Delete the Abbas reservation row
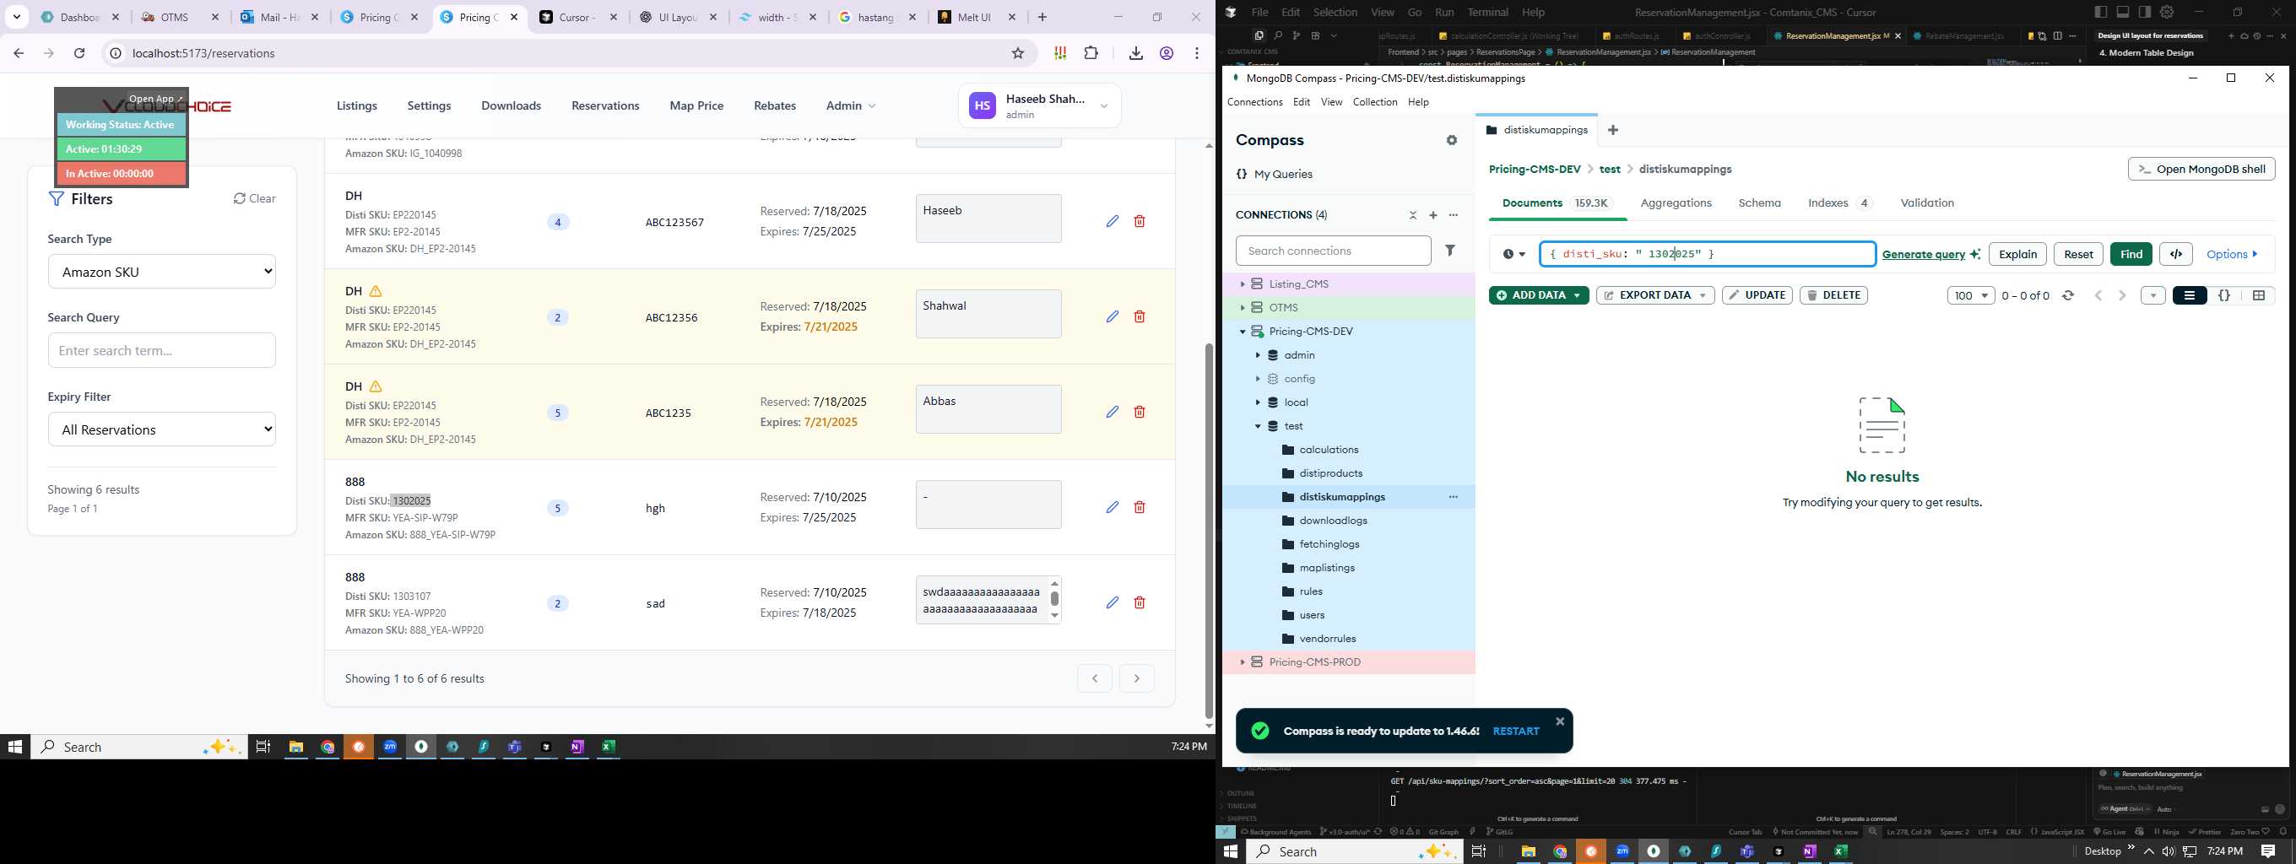This screenshot has width=2296, height=864. [1139, 412]
